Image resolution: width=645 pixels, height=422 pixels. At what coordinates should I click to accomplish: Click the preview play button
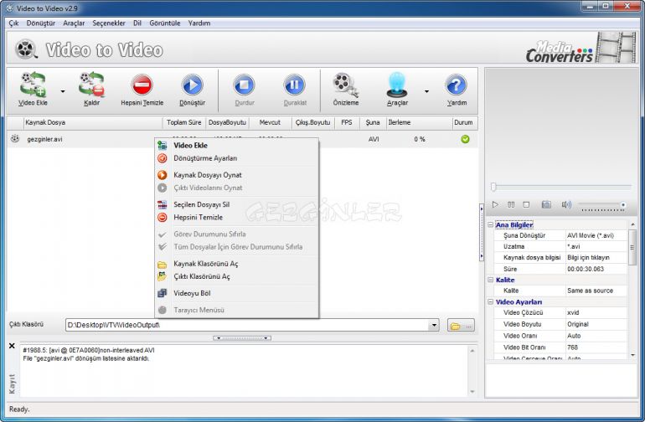tap(495, 204)
